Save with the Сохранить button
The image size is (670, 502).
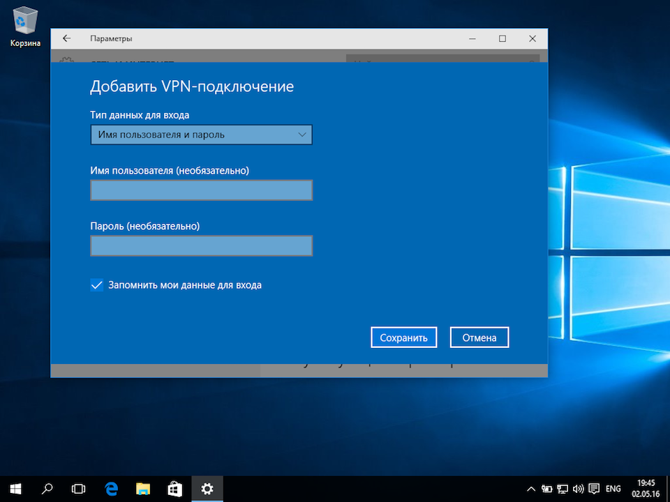coord(404,337)
